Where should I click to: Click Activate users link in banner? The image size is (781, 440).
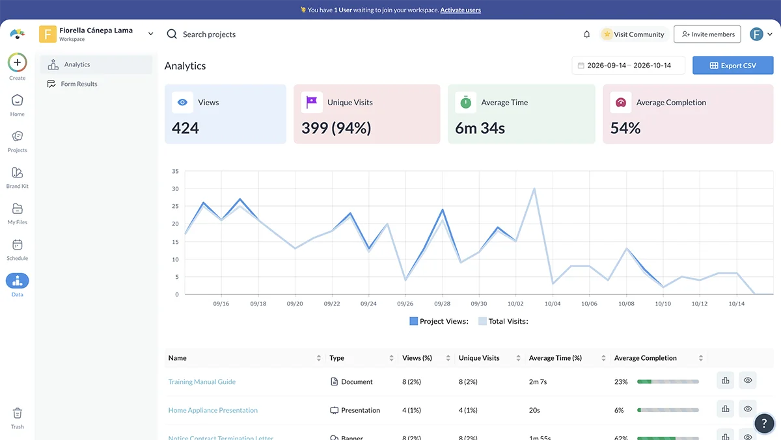click(461, 10)
